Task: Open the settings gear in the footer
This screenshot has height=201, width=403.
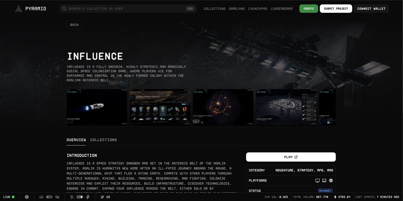Action: (27, 197)
